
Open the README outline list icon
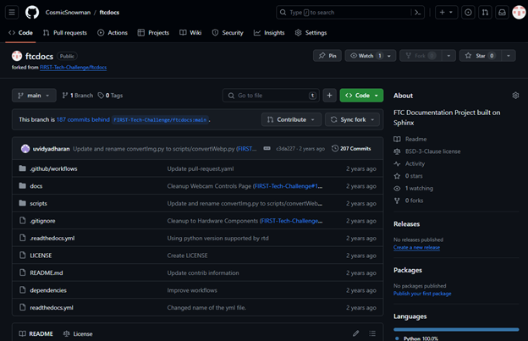pos(372,333)
